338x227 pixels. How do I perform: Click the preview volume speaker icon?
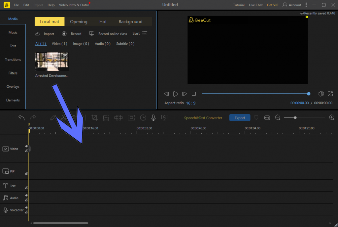point(321,94)
